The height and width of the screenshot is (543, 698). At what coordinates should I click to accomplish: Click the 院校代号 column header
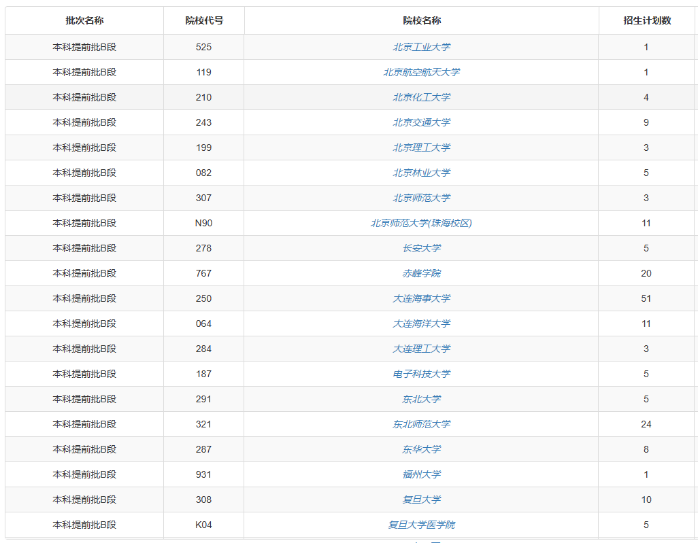click(x=204, y=20)
